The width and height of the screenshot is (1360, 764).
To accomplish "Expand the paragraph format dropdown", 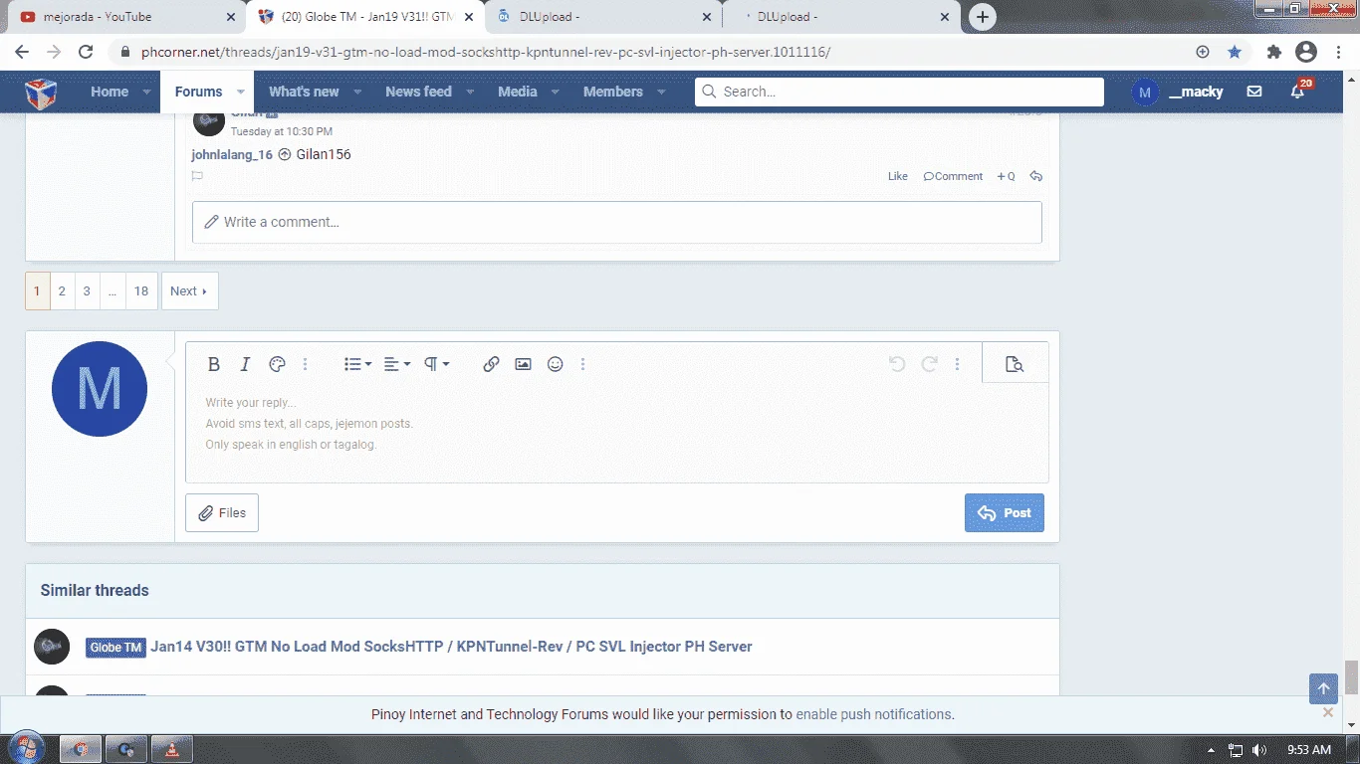I will (437, 364).
